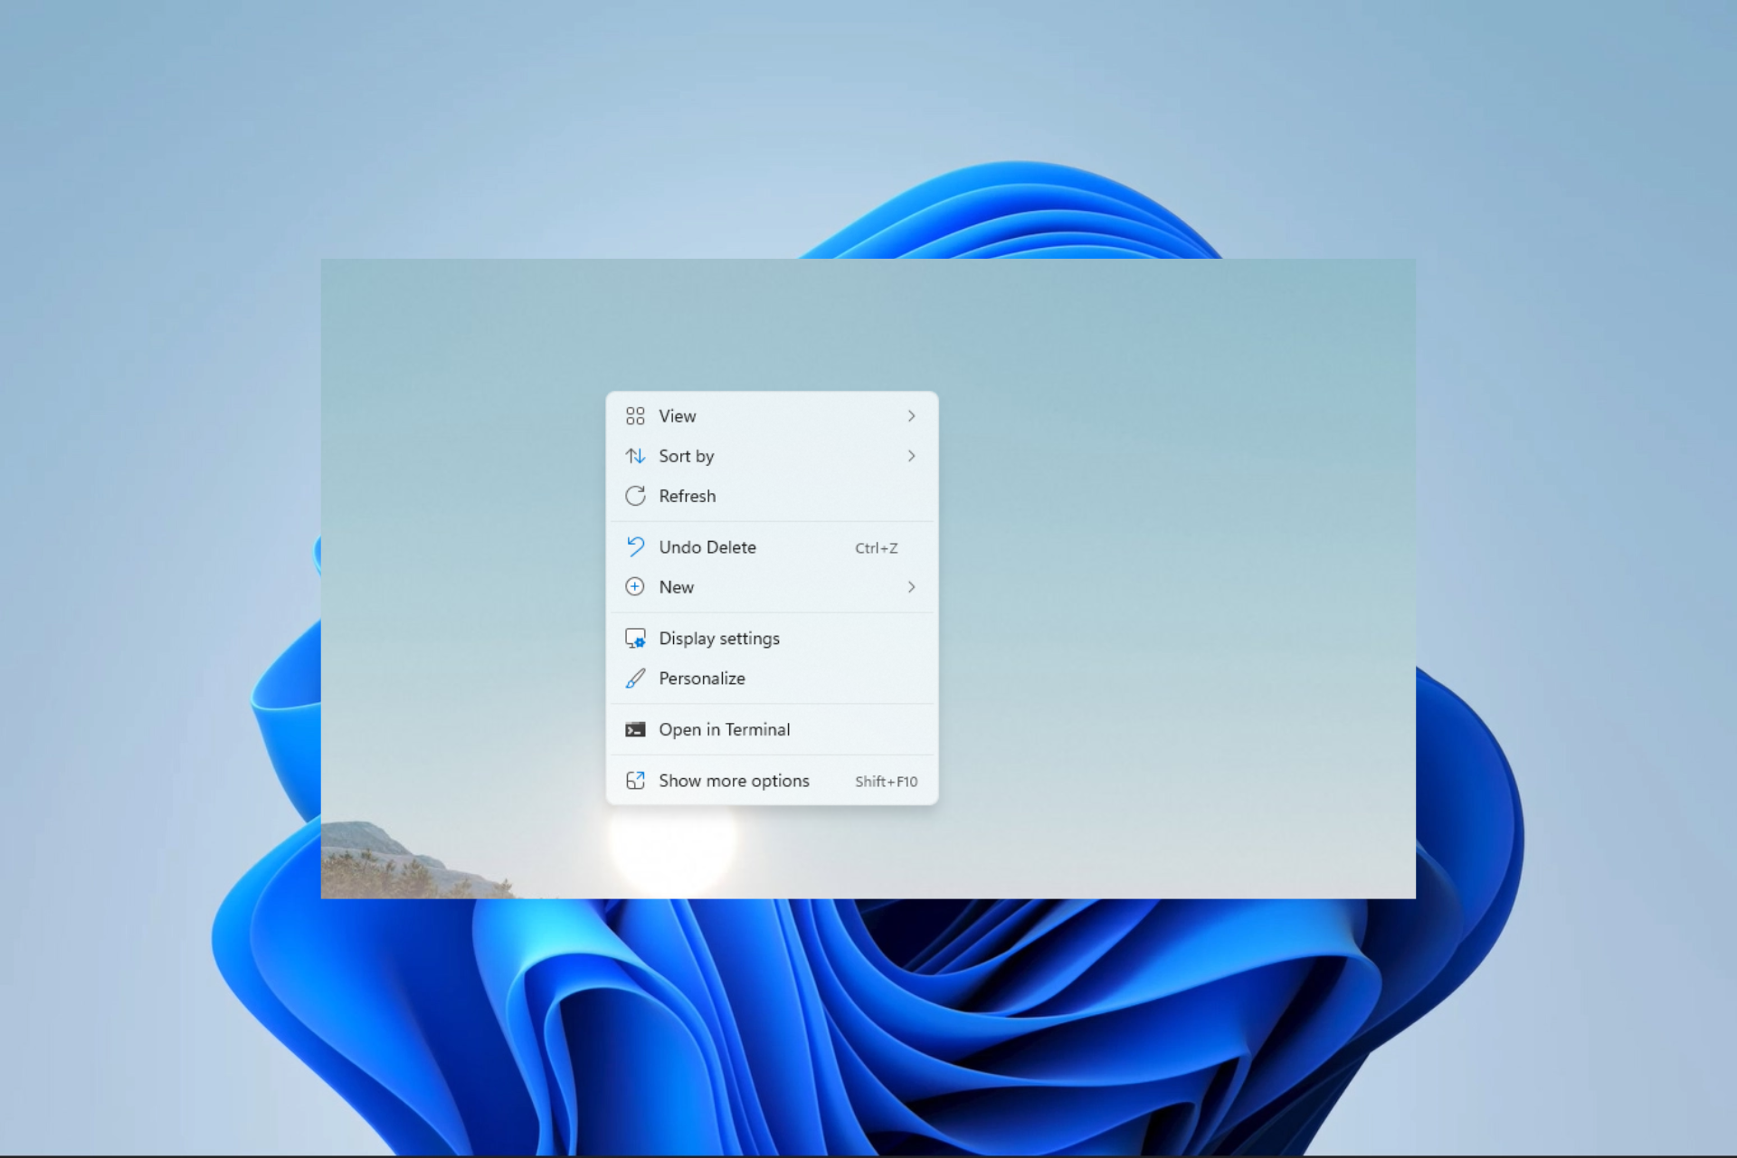This screenshot has height=1158, width=1737.
Task: Click the Shift+F10 shortcut label
Action: tap(886, 781)
